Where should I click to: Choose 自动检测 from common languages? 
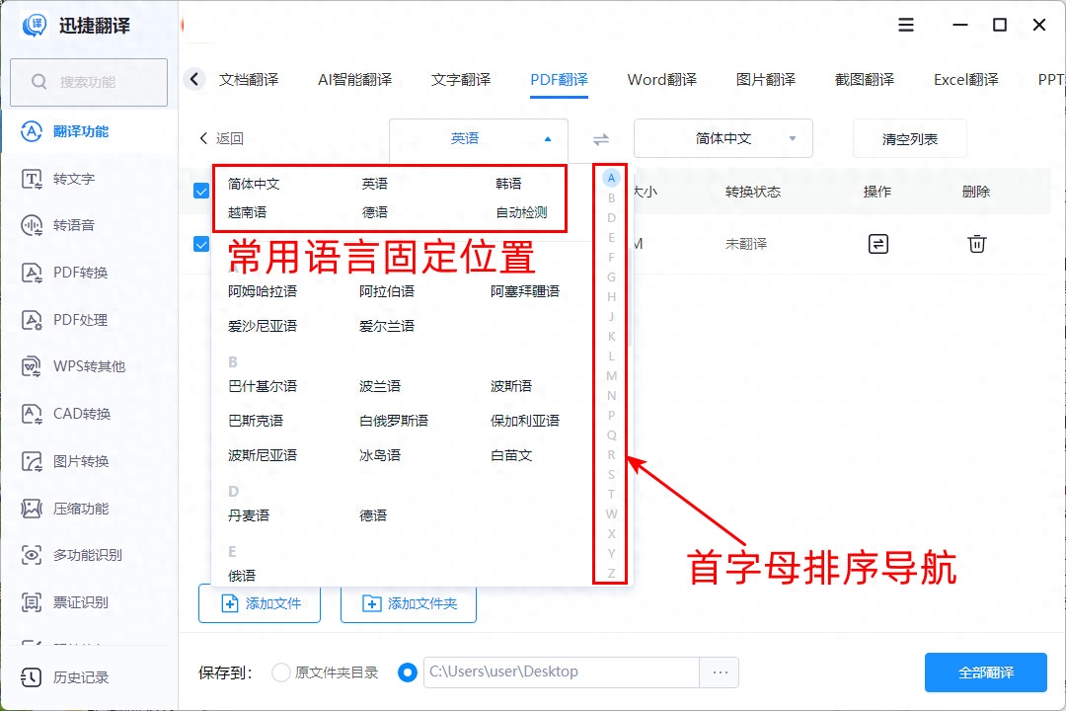521,212
